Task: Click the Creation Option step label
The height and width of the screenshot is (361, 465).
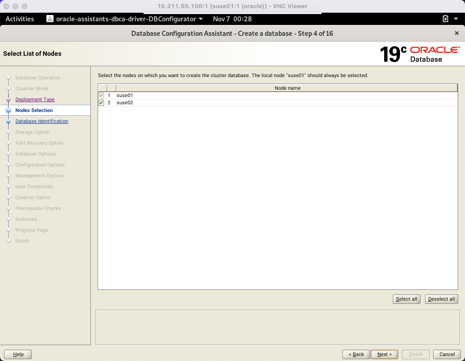Action: 33,198
